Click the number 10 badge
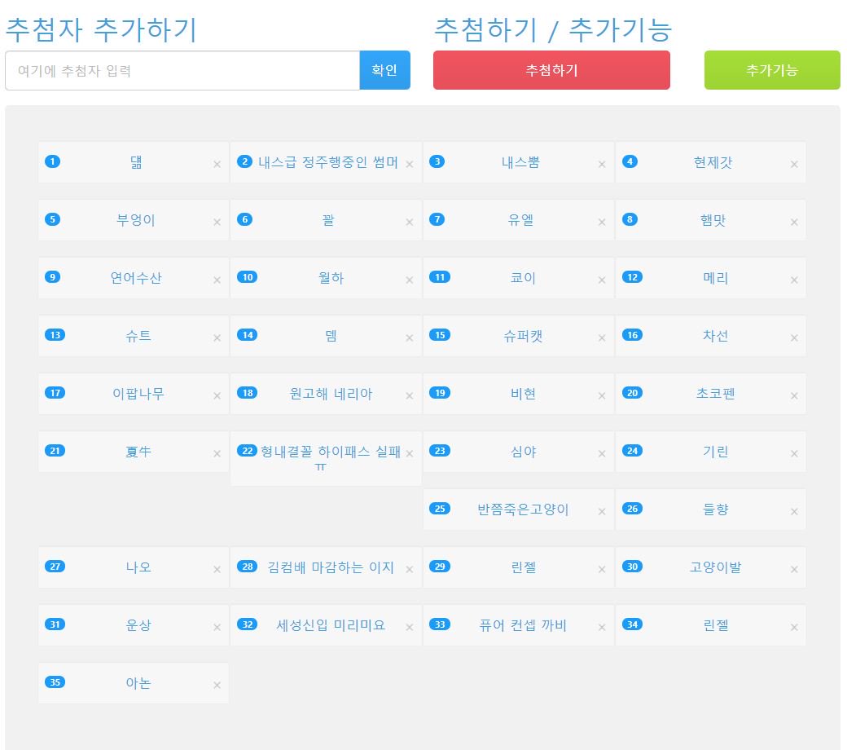The height and width of the screenshot is (750, 847). pos(248,277)
